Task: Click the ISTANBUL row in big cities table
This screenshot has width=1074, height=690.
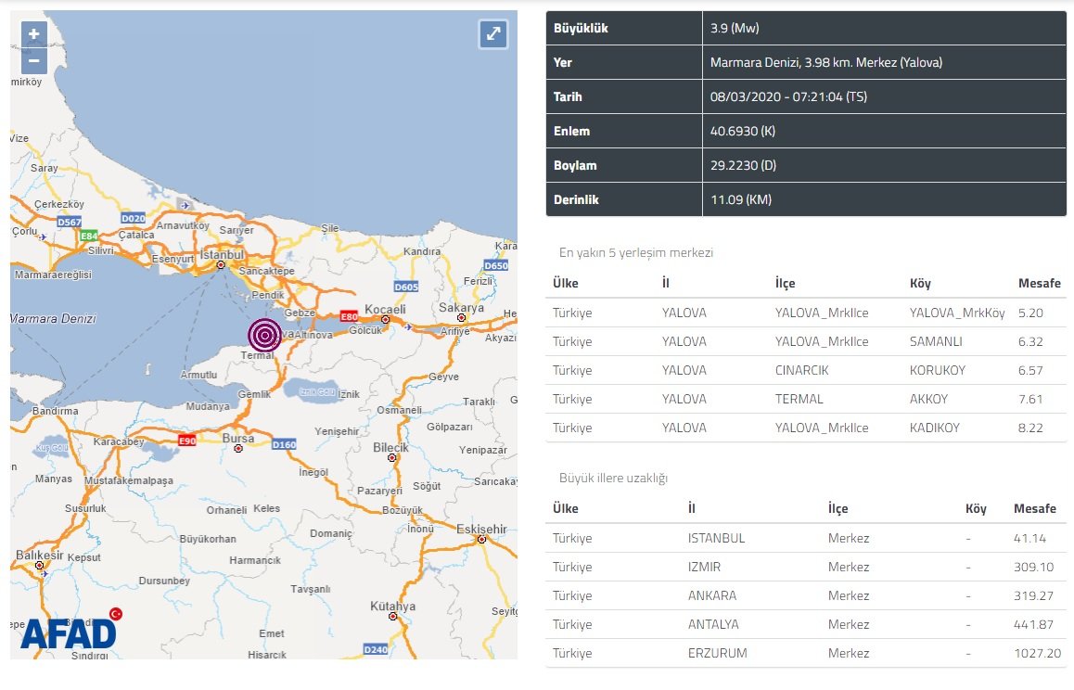Action: 805,538
